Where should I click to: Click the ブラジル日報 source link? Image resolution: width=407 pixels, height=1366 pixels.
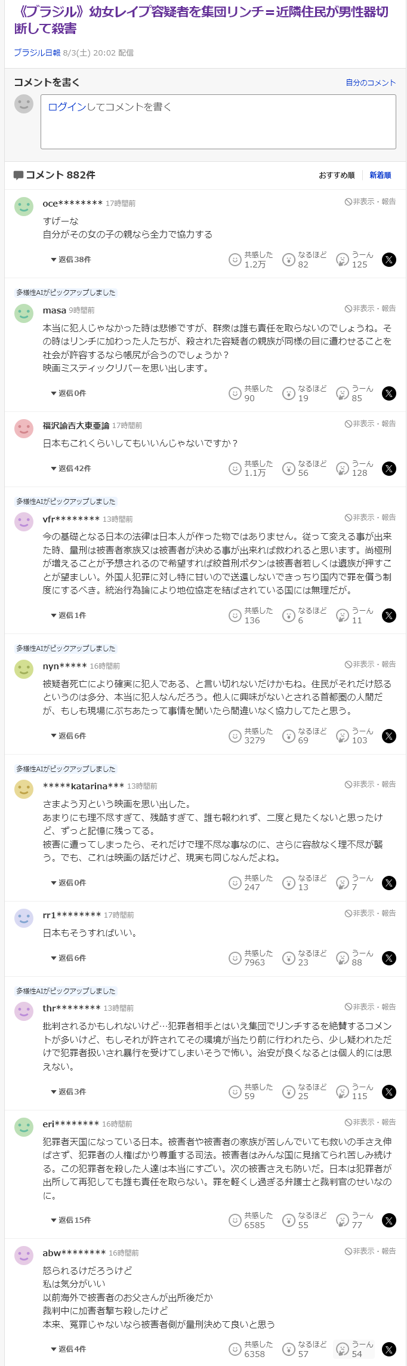37,53
